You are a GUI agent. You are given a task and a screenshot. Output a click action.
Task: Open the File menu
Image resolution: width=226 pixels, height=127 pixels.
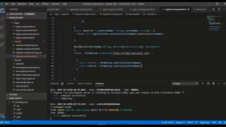click(x=7, y=4)
